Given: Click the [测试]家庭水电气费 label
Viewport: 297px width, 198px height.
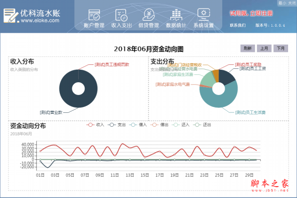Looking at the screenshot, I should coord(173,84).
